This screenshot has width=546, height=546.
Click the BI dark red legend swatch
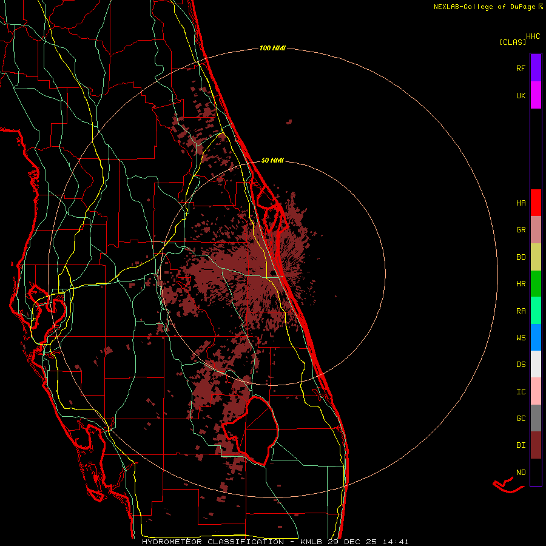[536, 445]
